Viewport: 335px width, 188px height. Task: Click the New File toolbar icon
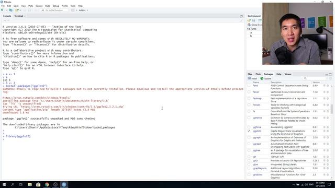tap(2, 10)
